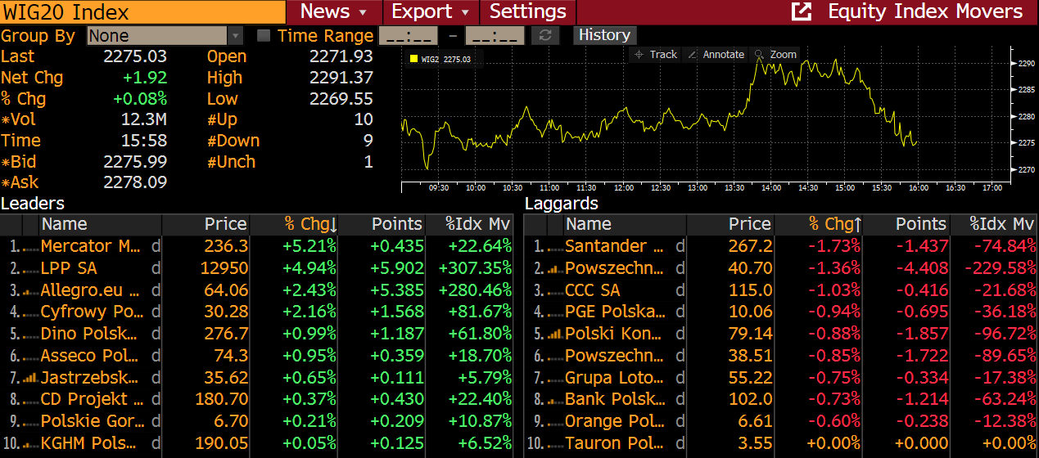The width and height of the screenshot is (1039, 458).
Task: Click the Time Range start time field
Action: 410,36
